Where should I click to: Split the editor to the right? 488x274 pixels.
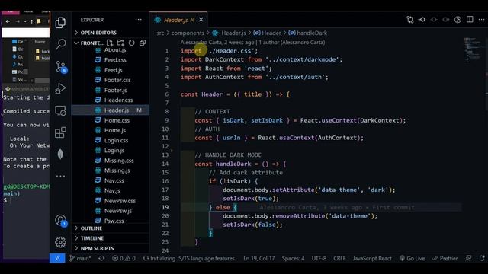(x=470, y=20)
